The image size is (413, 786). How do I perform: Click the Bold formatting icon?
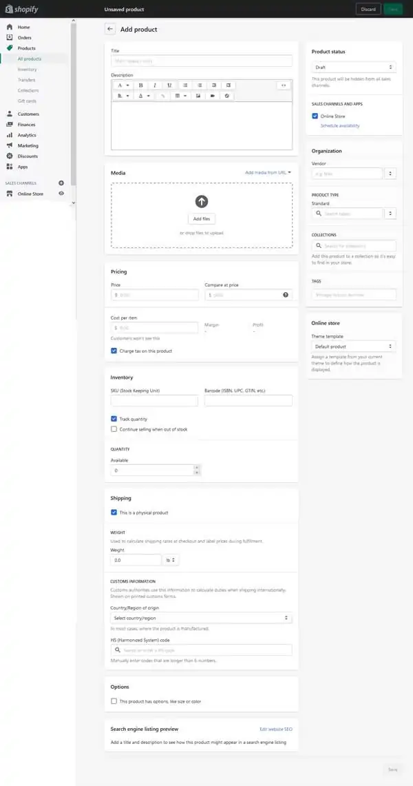pos(140,85)
